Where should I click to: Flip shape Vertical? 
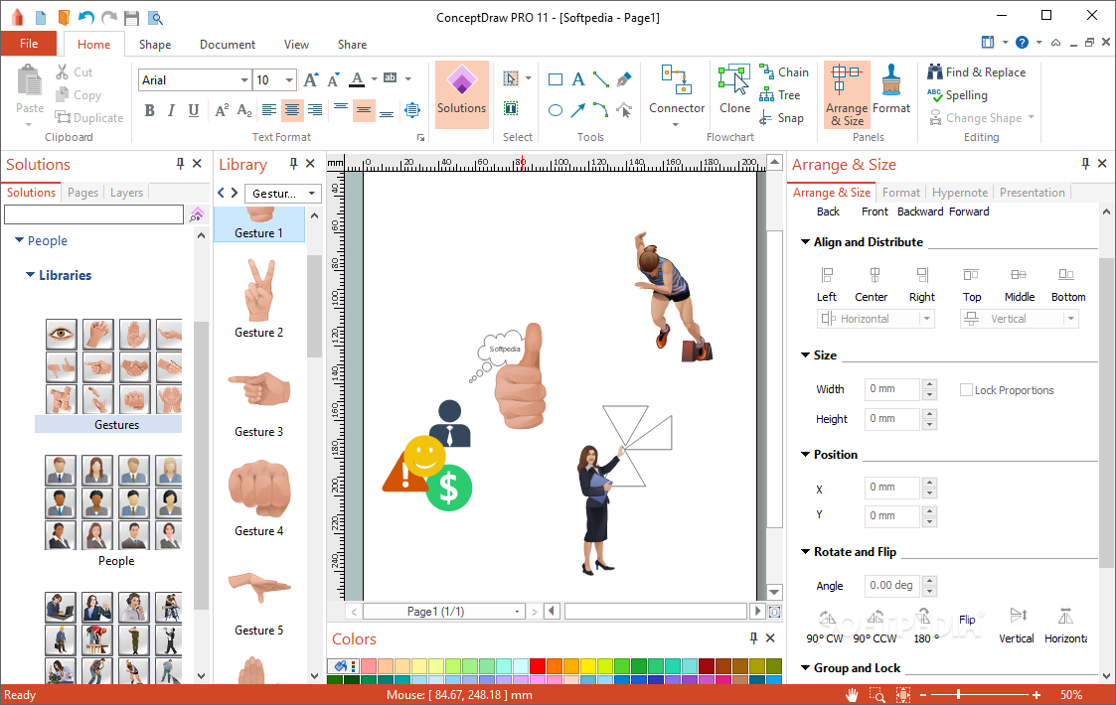pos(1017,626)
